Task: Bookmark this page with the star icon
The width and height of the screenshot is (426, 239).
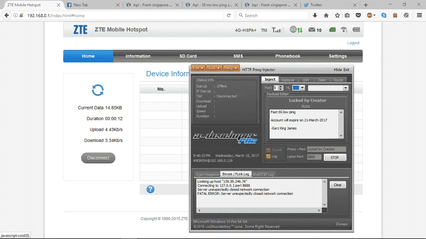Action: (x=337, y=16)
